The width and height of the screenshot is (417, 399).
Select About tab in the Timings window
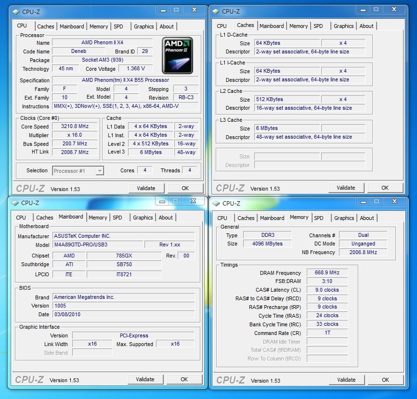click(x=367, y=218)
